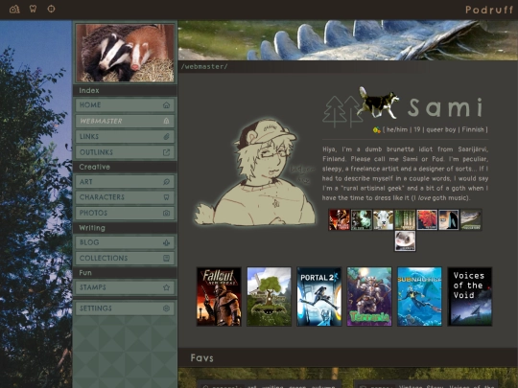Click the home icon on HOME row

pyautogui.click(x=166, y=105)
